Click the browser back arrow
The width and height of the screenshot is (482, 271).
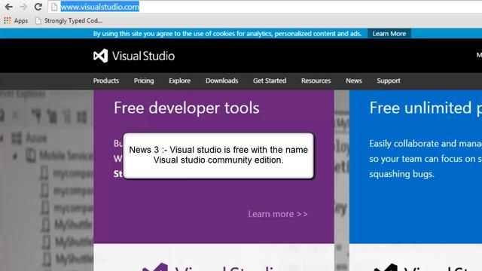pos(8,7)
